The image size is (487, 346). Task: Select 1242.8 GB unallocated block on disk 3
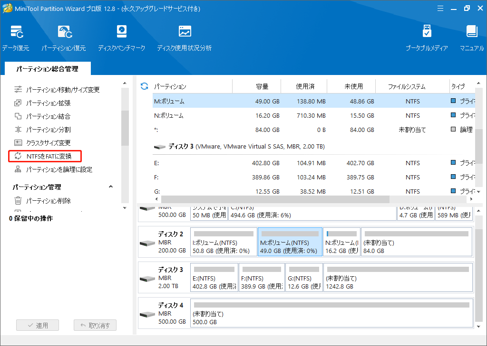[x=398, y=278]
